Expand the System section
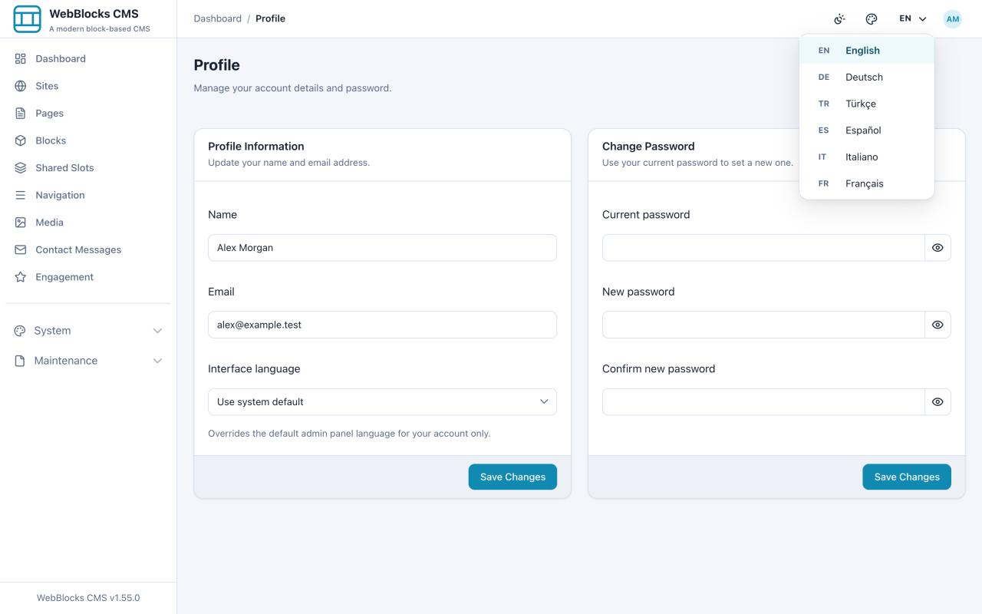This screenshot has width=982, height=614. click(88, 331)
